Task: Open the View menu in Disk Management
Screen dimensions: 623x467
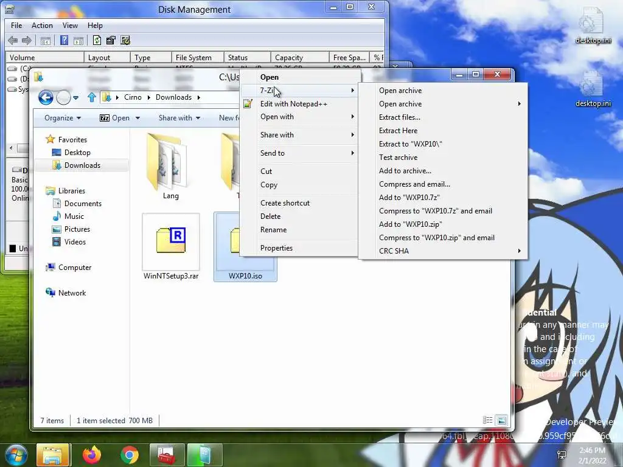Action: point(70,26)
